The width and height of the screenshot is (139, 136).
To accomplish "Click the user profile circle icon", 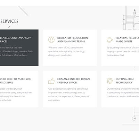I will click(51, 40).
